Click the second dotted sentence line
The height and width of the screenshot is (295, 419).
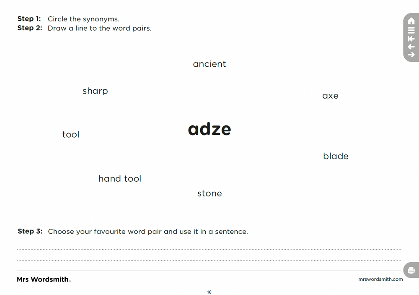point(209,260)
